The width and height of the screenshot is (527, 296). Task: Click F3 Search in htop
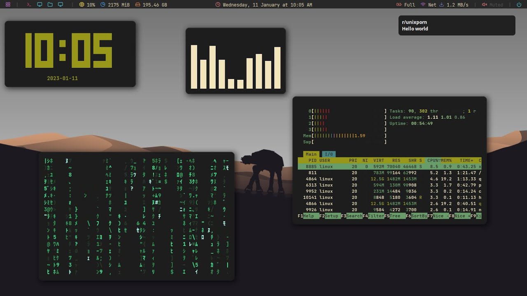[352, 216]
